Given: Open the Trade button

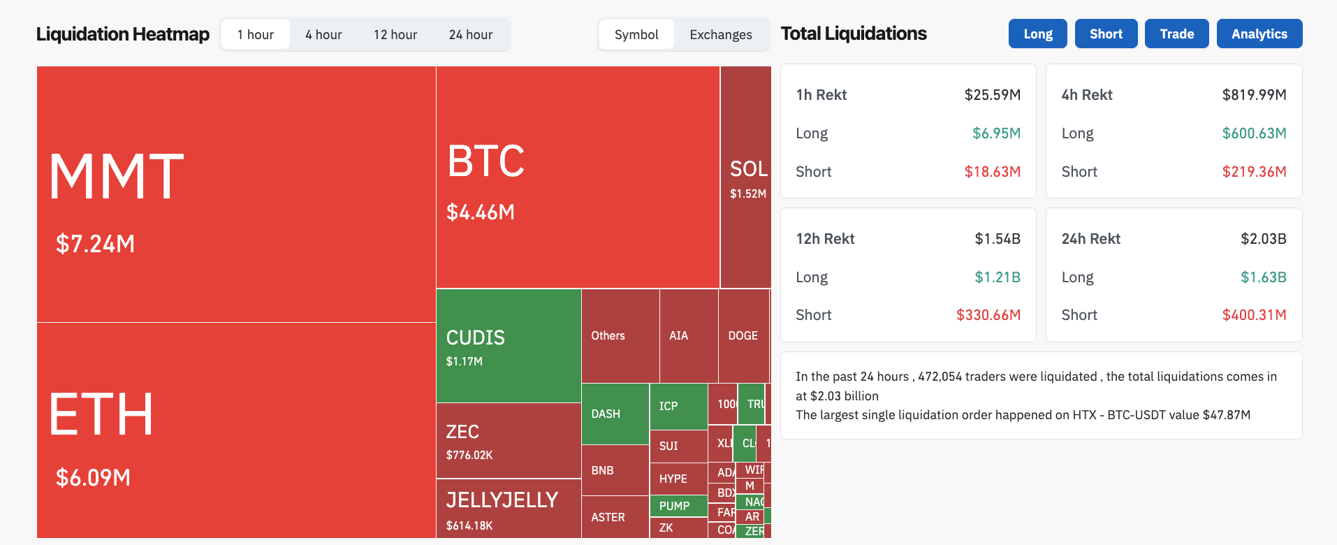Looking at the screenshot, I should (x=1176, y=34).
